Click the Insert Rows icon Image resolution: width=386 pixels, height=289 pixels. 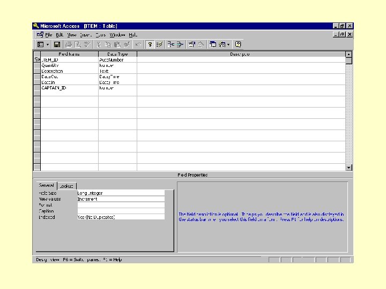click(x=171, y=44)
